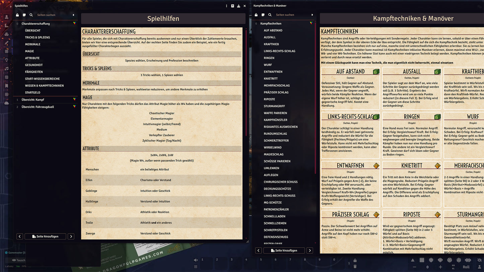Select the Lighting bulb tool in left toolbar
The width and height of the screenshot is (484, 272).
[6, 60]
